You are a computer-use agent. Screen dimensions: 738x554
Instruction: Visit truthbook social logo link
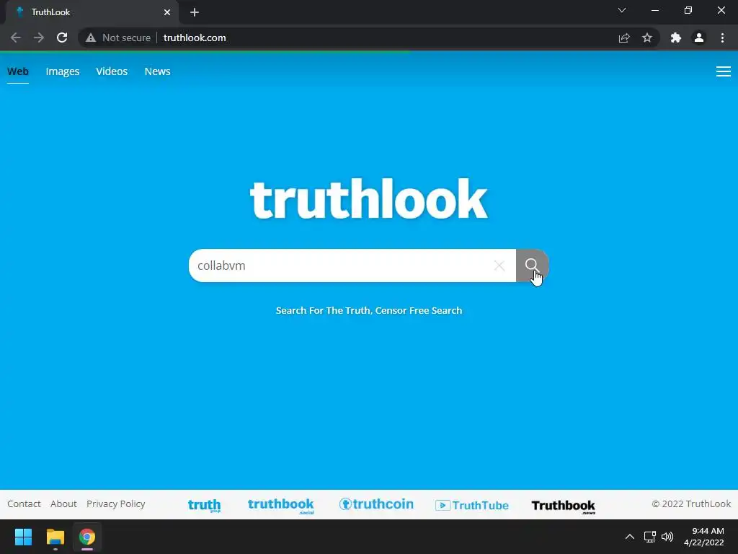pos(281,506)
